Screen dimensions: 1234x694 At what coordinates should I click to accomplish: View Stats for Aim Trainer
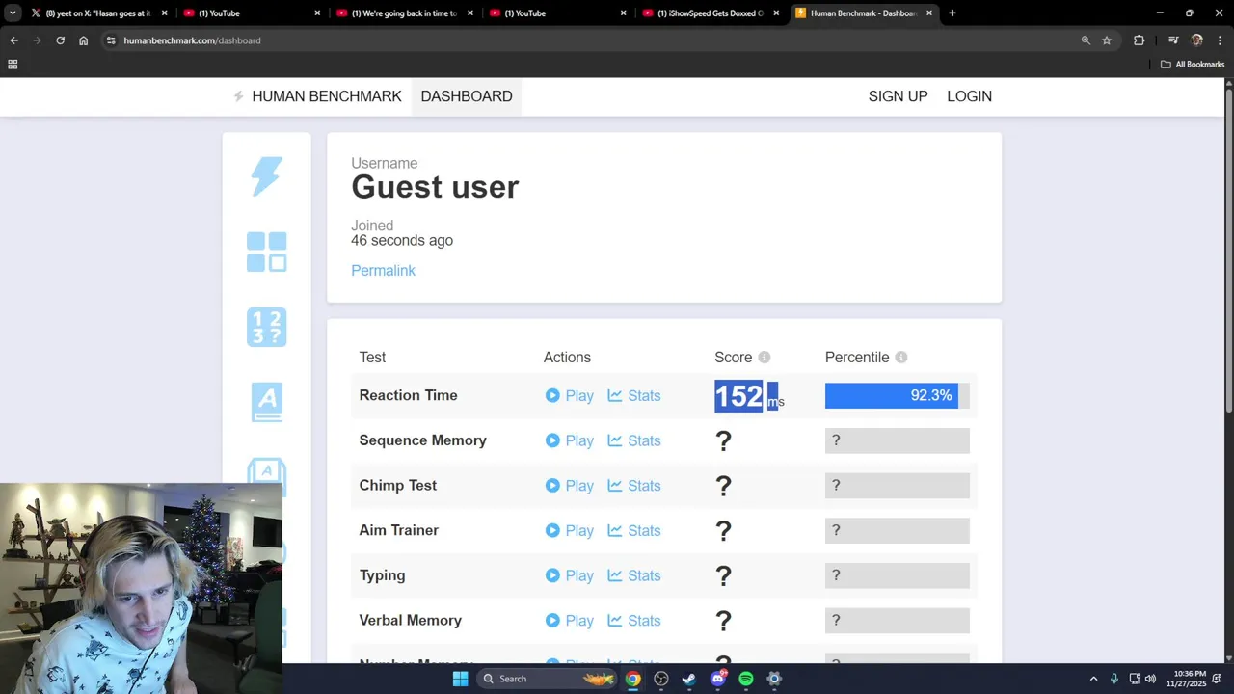coord(634,531)
